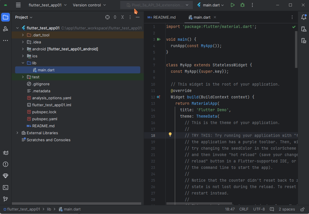The height and width of the screenshot is (214, 309).
Task: Expand the android folder
Action: click(x=23, y=49)
